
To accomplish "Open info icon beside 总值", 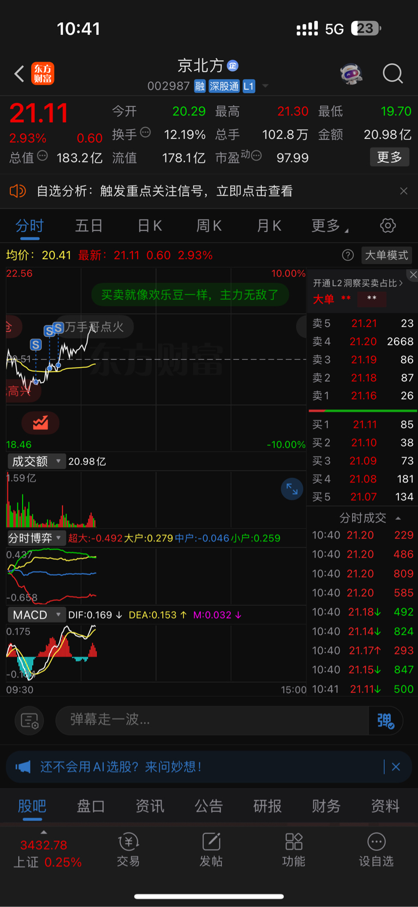I will (42, 156).
